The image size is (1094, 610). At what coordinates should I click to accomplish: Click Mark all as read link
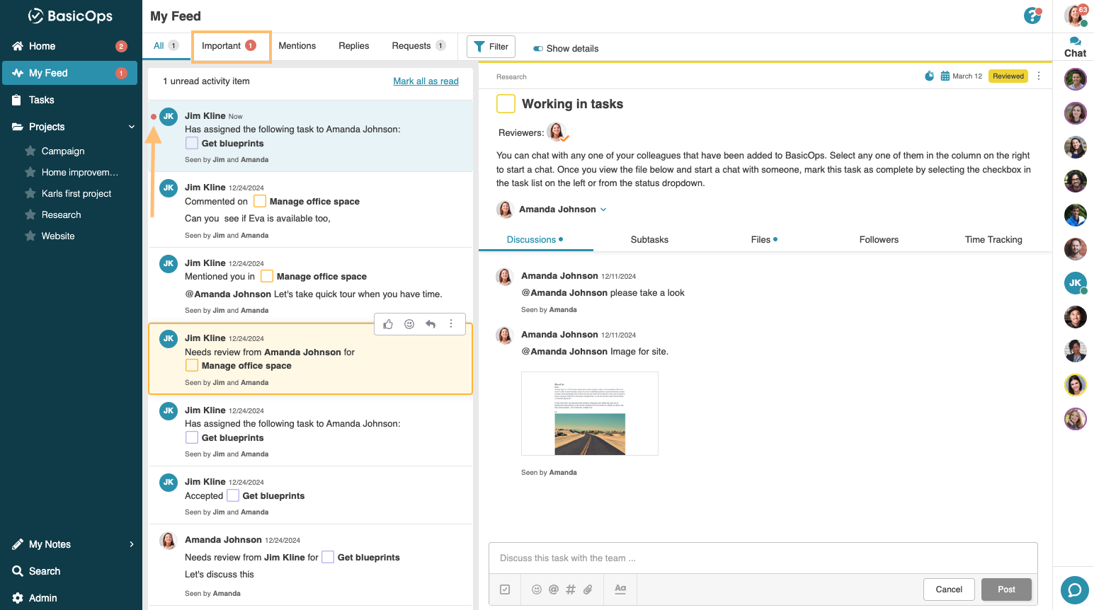coord(426,81)
